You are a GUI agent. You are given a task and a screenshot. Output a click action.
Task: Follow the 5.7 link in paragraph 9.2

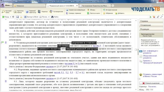[x=77, y=73]
